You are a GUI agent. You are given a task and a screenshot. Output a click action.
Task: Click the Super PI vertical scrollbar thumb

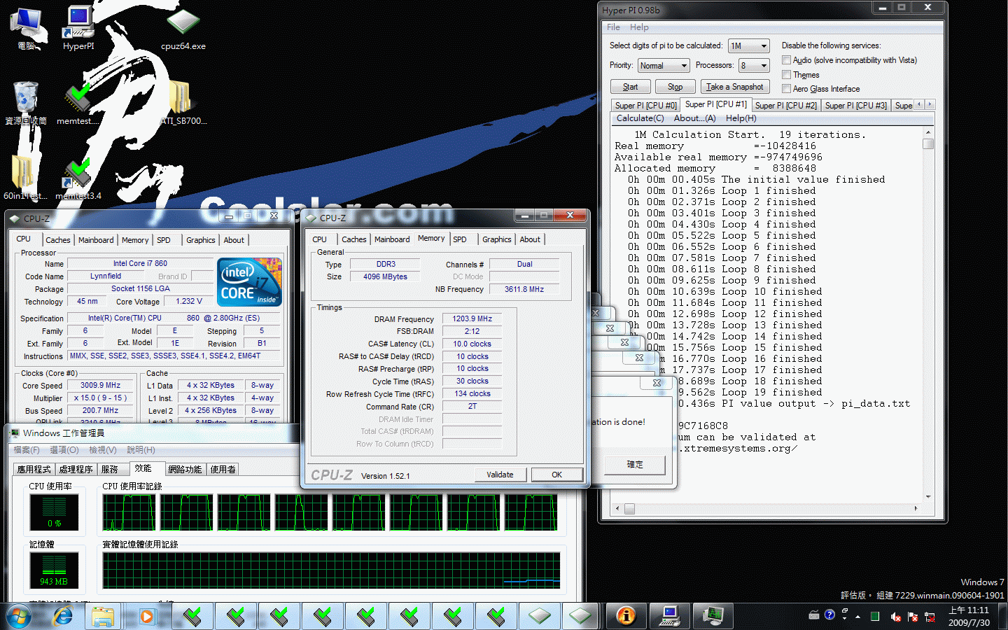pos(928,143)
